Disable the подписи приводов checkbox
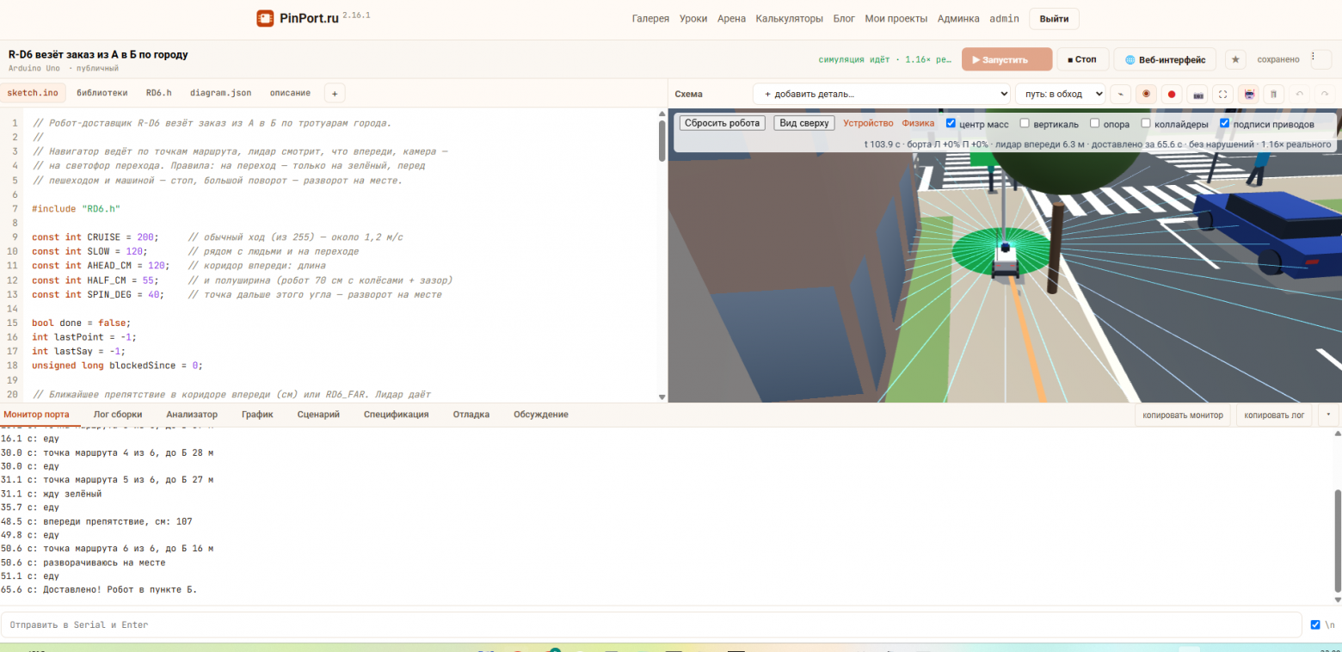Screen dimensions: 1342x652 point(1225,124)
